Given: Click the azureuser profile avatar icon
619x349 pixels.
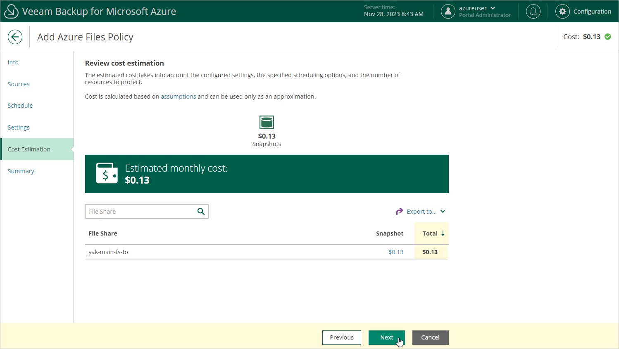Looking at the screenshot, I should (448, 12).
